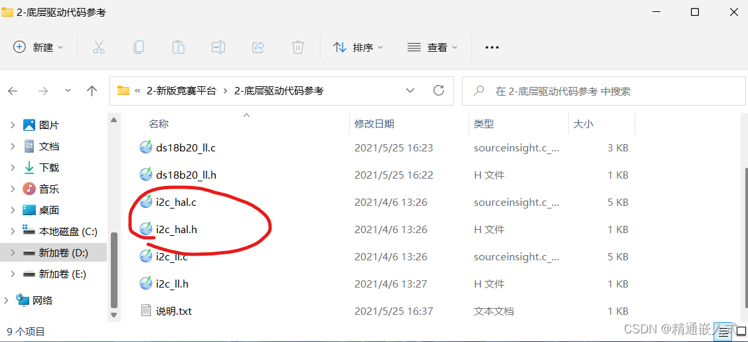Expand the 图片 tree node
748x342 pixels.
13,126
